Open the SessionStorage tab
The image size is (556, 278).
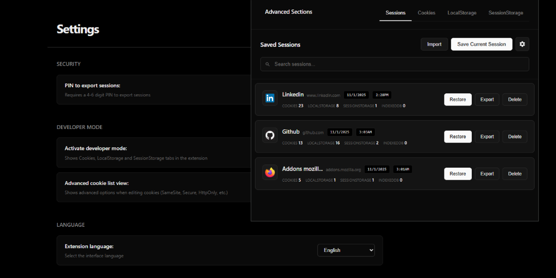coord(506,13)
